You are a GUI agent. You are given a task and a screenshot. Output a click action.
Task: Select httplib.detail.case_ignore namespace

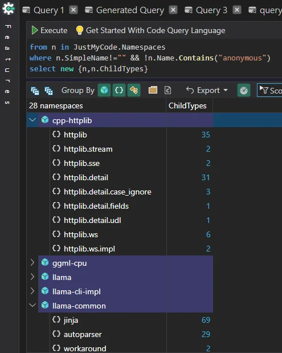click(108, 192)
